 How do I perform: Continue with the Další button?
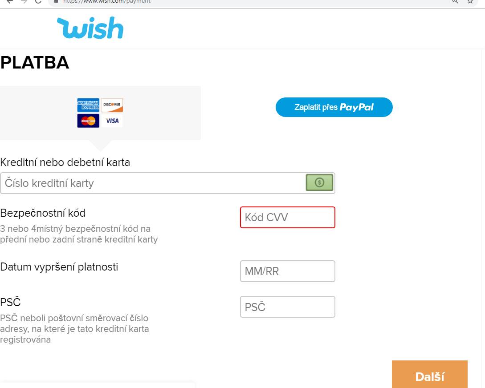[430, 374]
